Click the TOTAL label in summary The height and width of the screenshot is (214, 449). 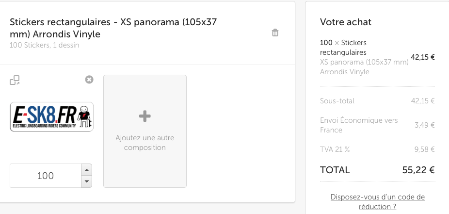pyautogui.click(x=335, y=170)
